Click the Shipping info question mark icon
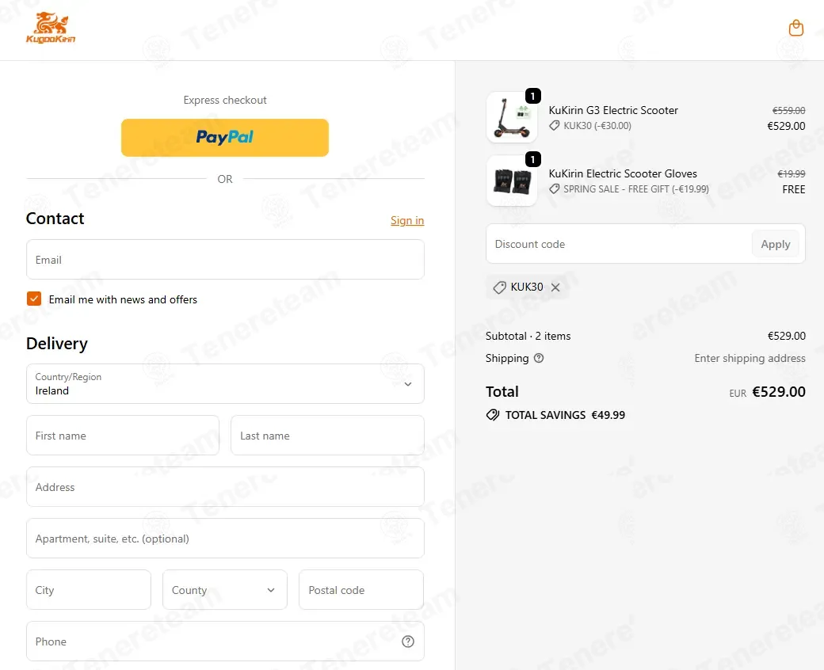This screenshot has height=670, width=824. pyautogui.click(x=539, y=358)
